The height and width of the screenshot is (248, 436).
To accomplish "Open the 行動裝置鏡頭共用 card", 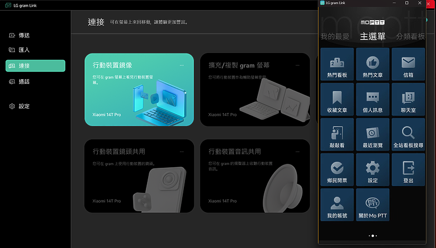I will point(139,176).
